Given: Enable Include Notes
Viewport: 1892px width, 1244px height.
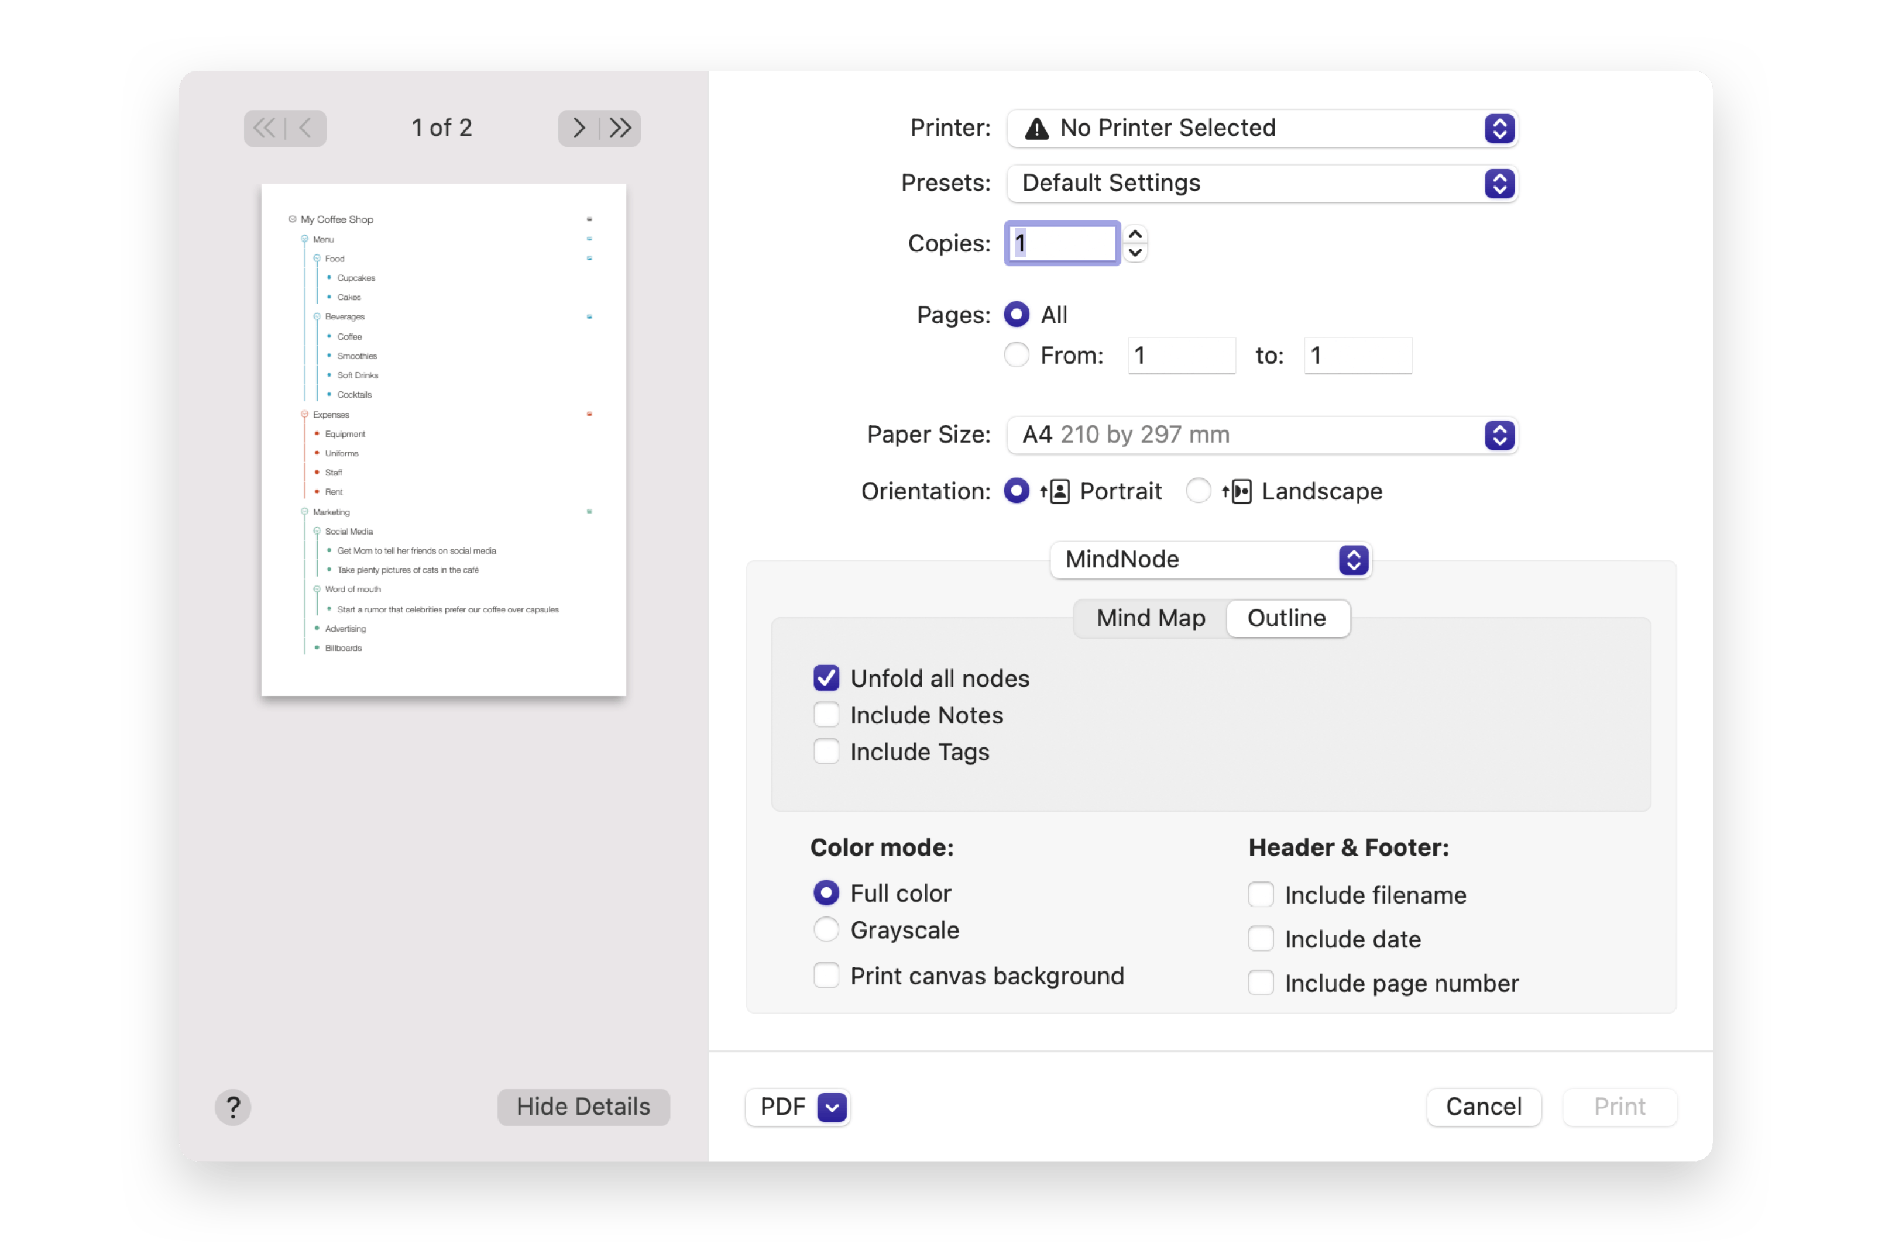Looking at the screenshot, I should [x=826, y=714].
